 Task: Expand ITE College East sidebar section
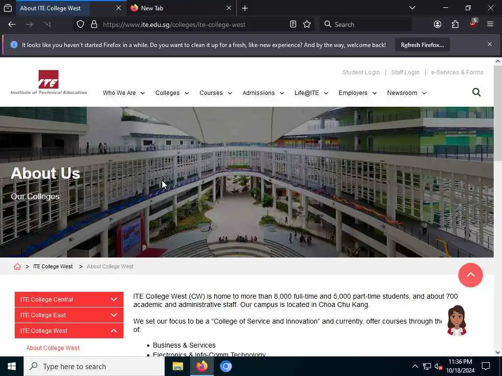(69, 315)
